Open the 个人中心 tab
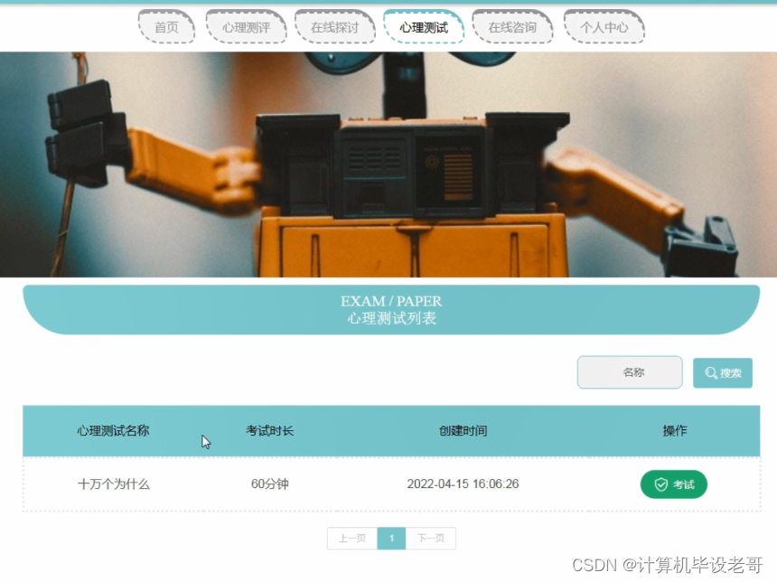Viewport: 777px width, 582px height. (604, 27)
